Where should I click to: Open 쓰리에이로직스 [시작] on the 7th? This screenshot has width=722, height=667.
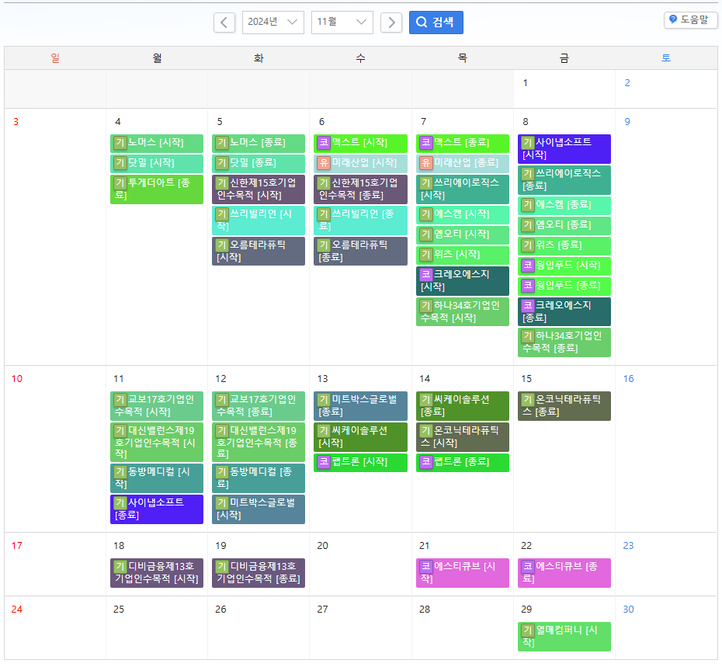pyautogui.click(x=462, y=189)
